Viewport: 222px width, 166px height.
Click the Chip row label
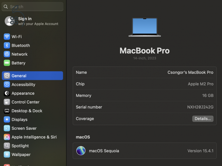coord(80,84)
